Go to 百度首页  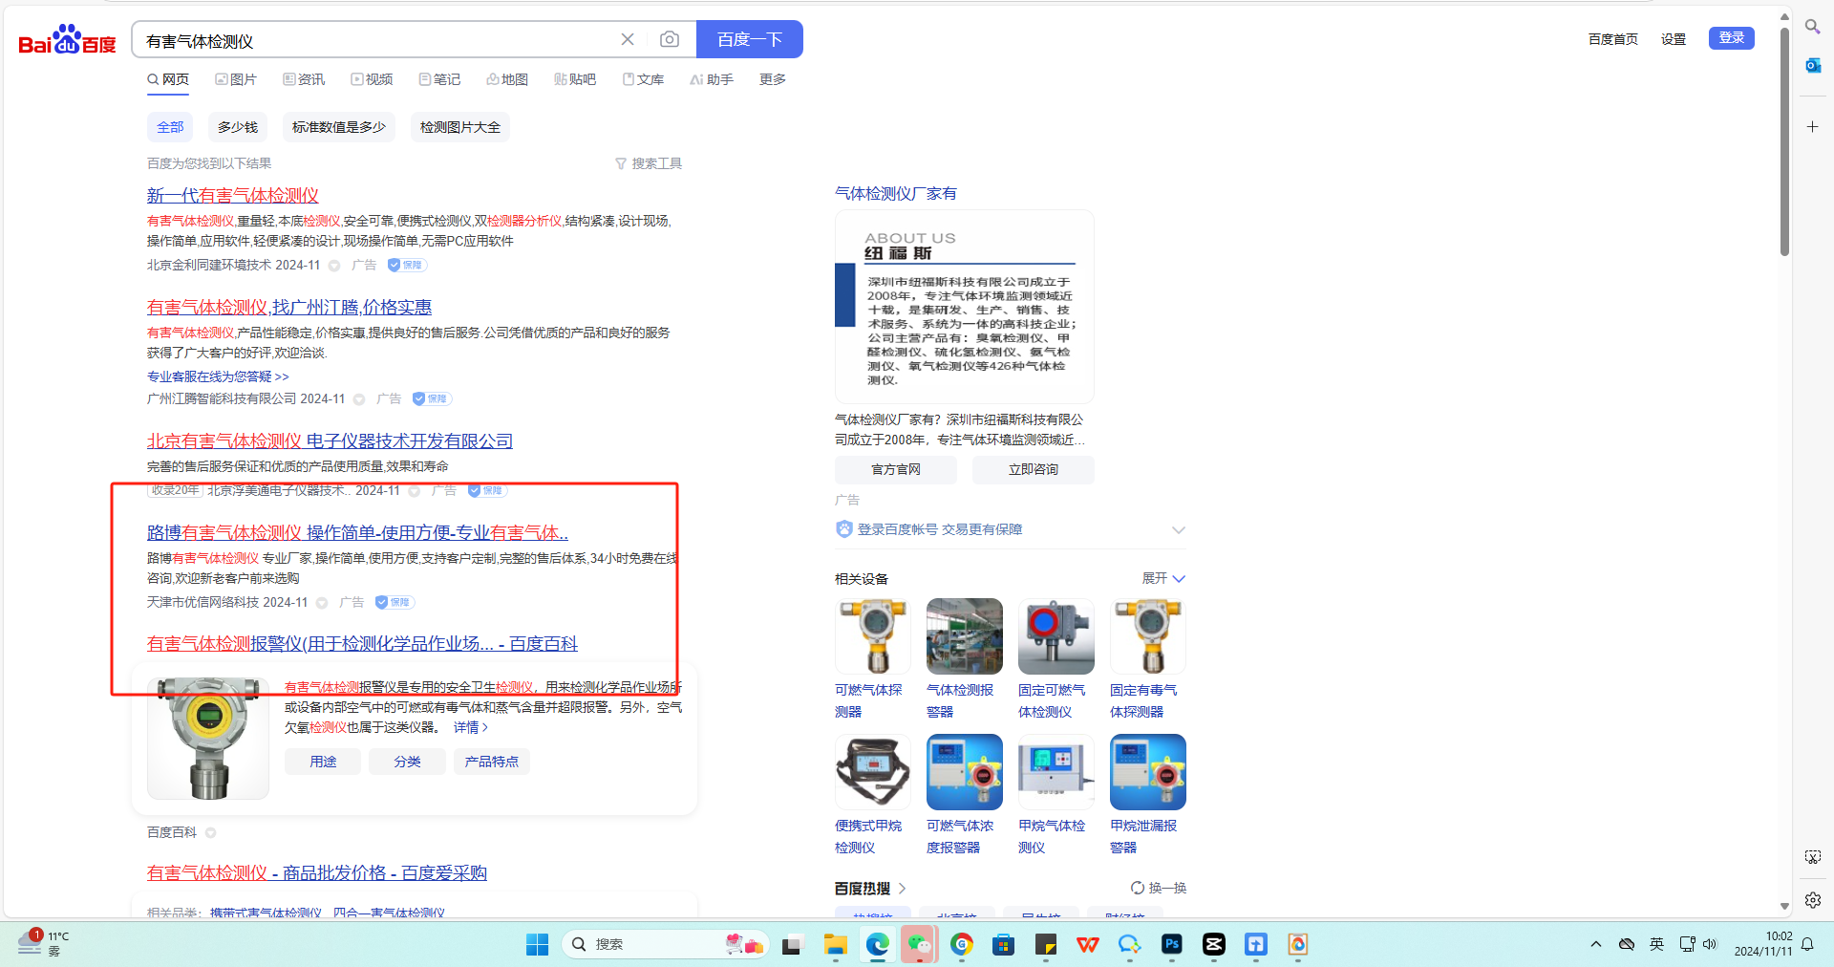[x=1613, y=39]
